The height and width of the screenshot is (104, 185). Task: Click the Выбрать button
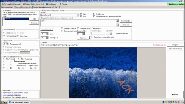point(175,45)
